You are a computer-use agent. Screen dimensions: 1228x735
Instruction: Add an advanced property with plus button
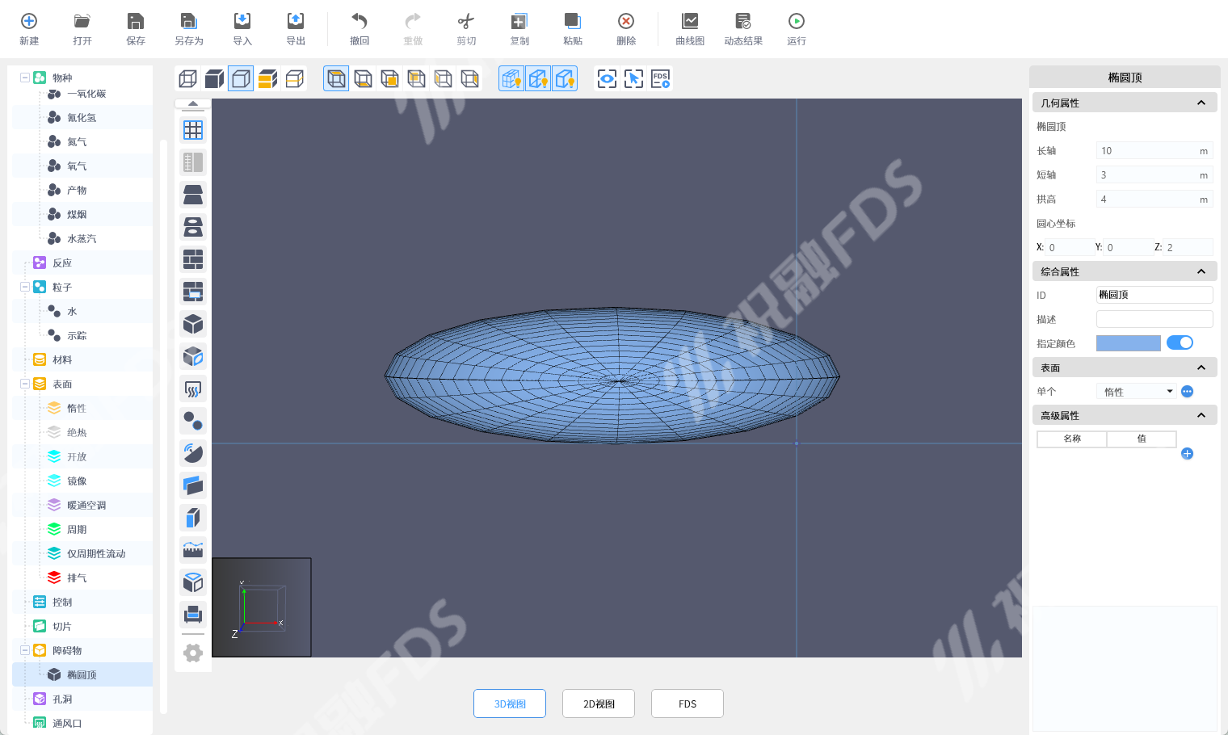[1187, 454]
